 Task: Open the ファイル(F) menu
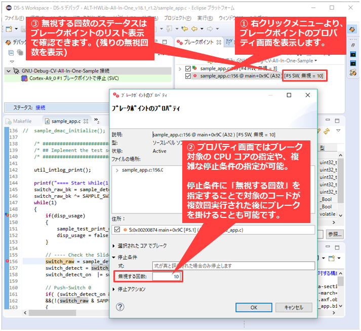pos(14,18)
